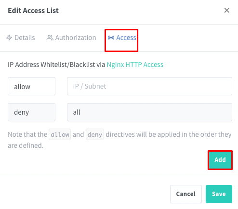Click the disabled 'all' address field

[149, 112]
